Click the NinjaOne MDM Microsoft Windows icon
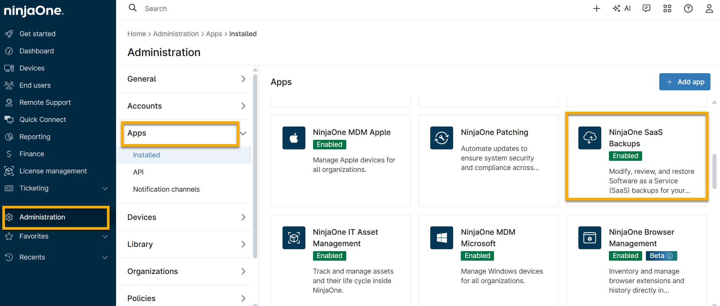Viewport: 720px width, 306px height. tap(442, 238)
